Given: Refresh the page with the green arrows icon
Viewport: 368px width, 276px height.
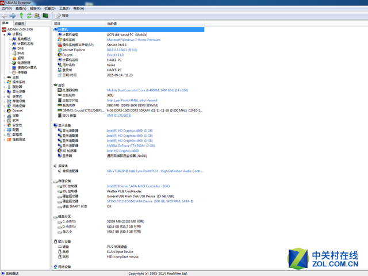Looking at the screenshot, I should 29,16.
